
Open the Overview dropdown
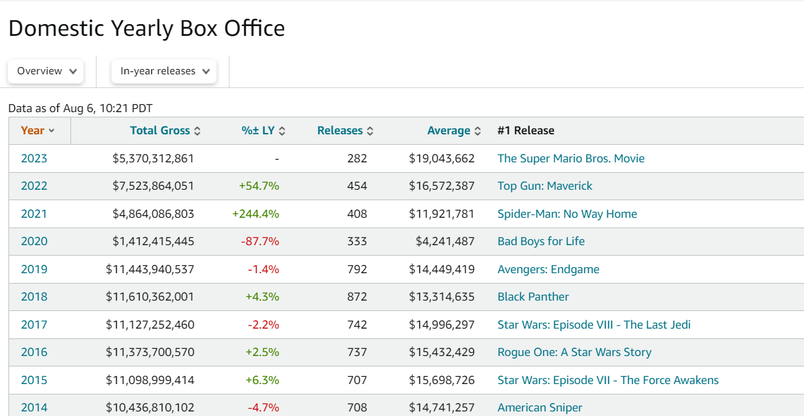click(x=46, y=71)
